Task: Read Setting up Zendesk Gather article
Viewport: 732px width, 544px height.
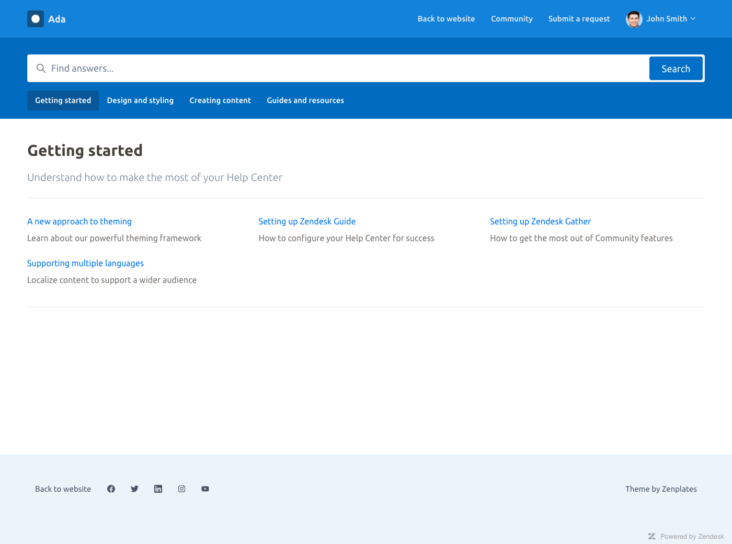Action: coord(540,221)
